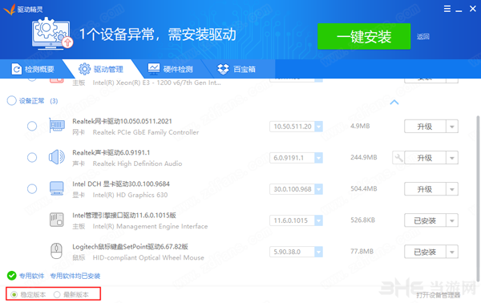Click the 驱动精灵 logo icon
The width and height of the screenshot is (481, 303).
tap(9, 10)
